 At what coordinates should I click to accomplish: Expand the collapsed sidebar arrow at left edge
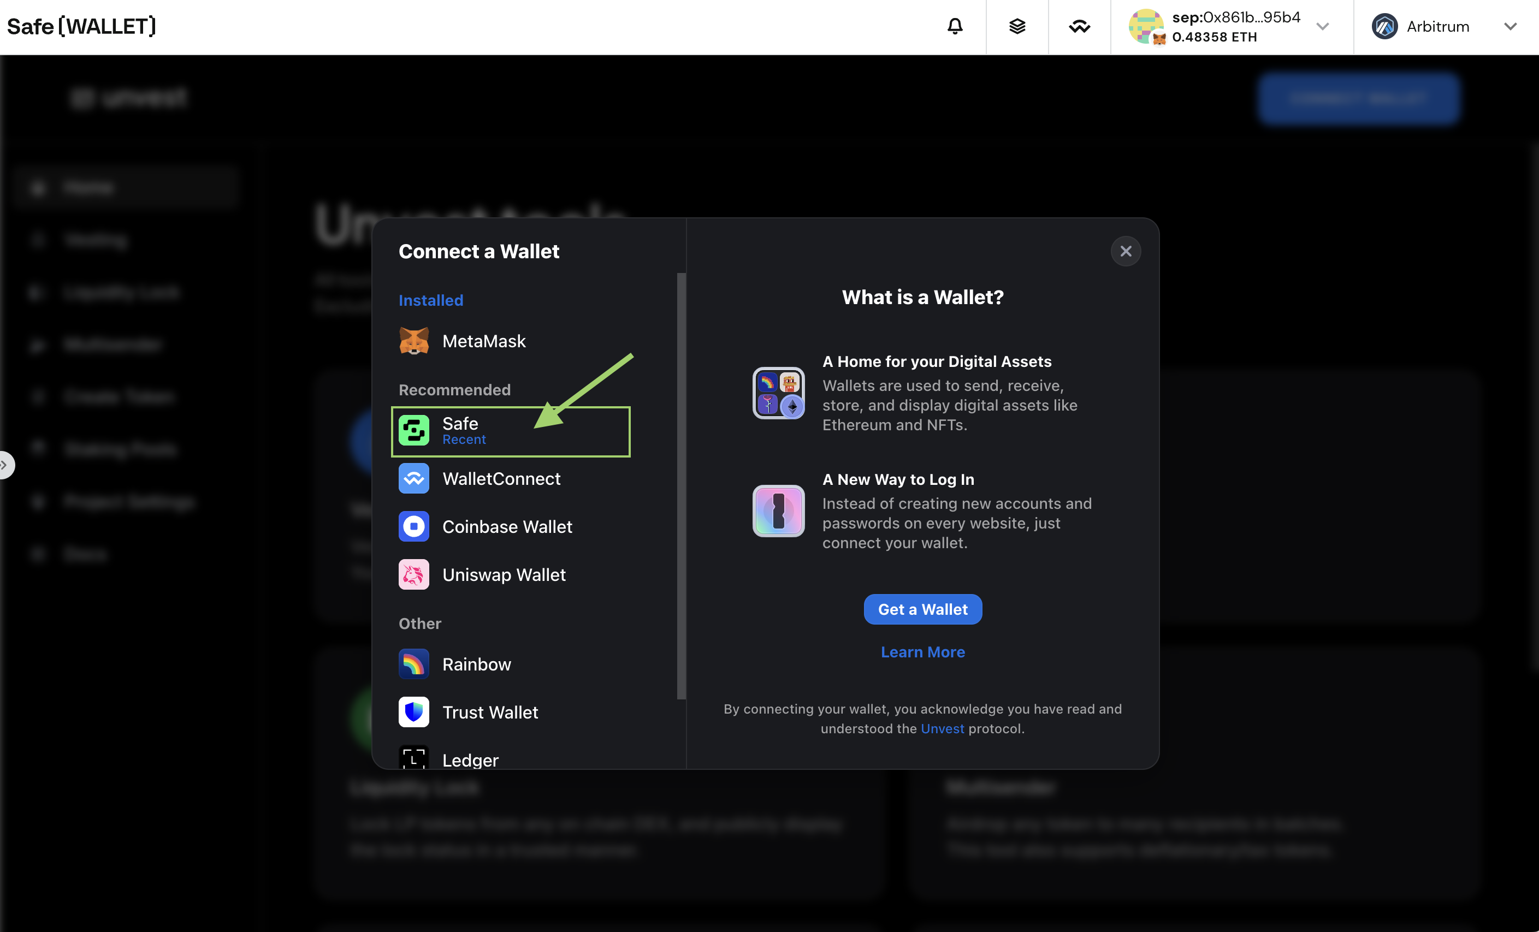[5, 465]
